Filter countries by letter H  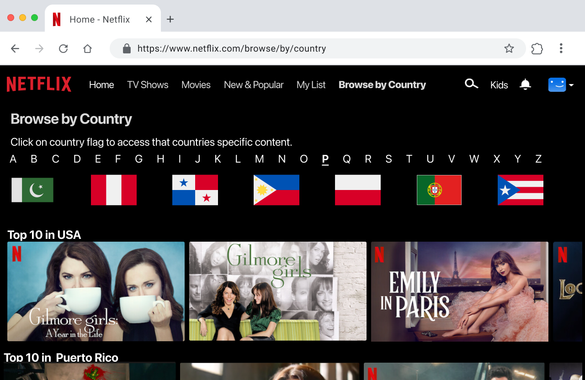tap(160, 159)
